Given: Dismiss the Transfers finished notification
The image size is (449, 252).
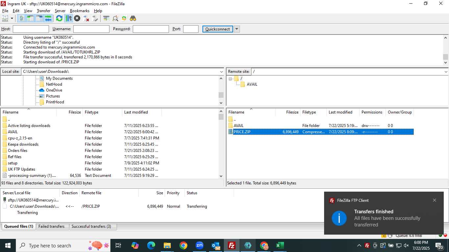Looking at the screenshot, I should [435, 200].
